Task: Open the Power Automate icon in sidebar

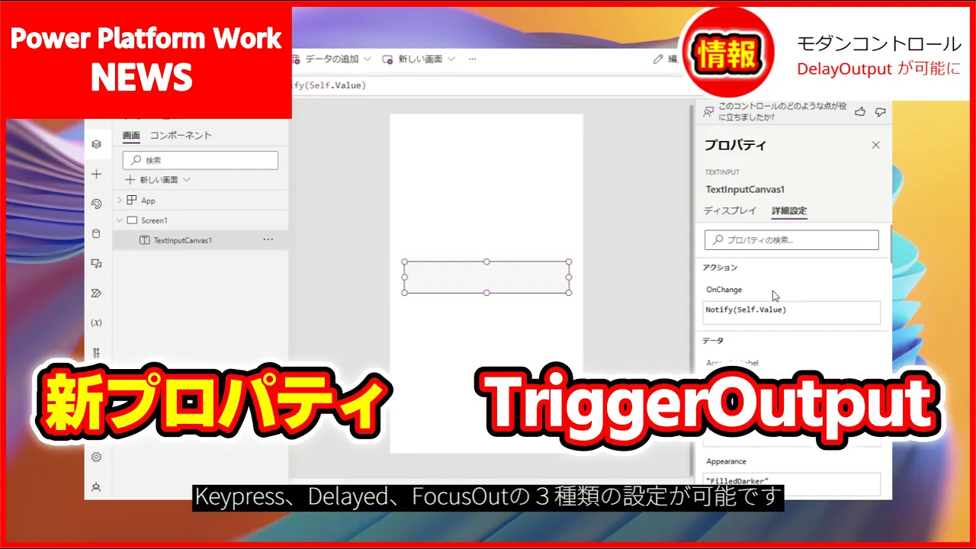Action: pyautogui.click(x=96, y=293)
